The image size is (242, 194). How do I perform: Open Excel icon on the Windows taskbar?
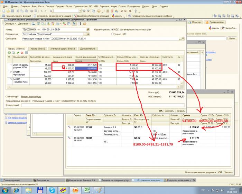pos(87,190)
